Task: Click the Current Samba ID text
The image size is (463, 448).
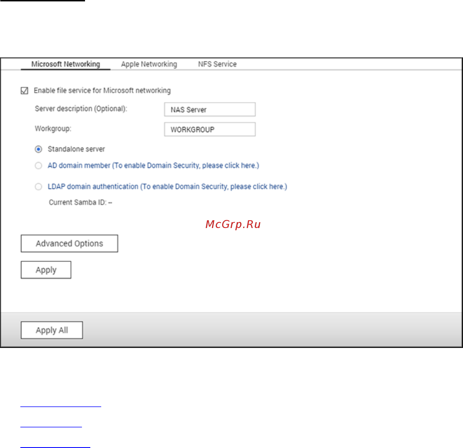Action: pyautogui.click(x=81, y=202)
